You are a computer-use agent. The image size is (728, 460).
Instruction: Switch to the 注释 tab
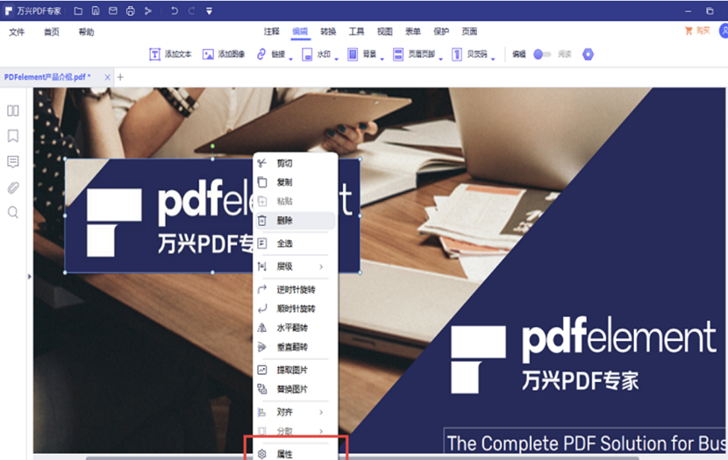[272, 32]
